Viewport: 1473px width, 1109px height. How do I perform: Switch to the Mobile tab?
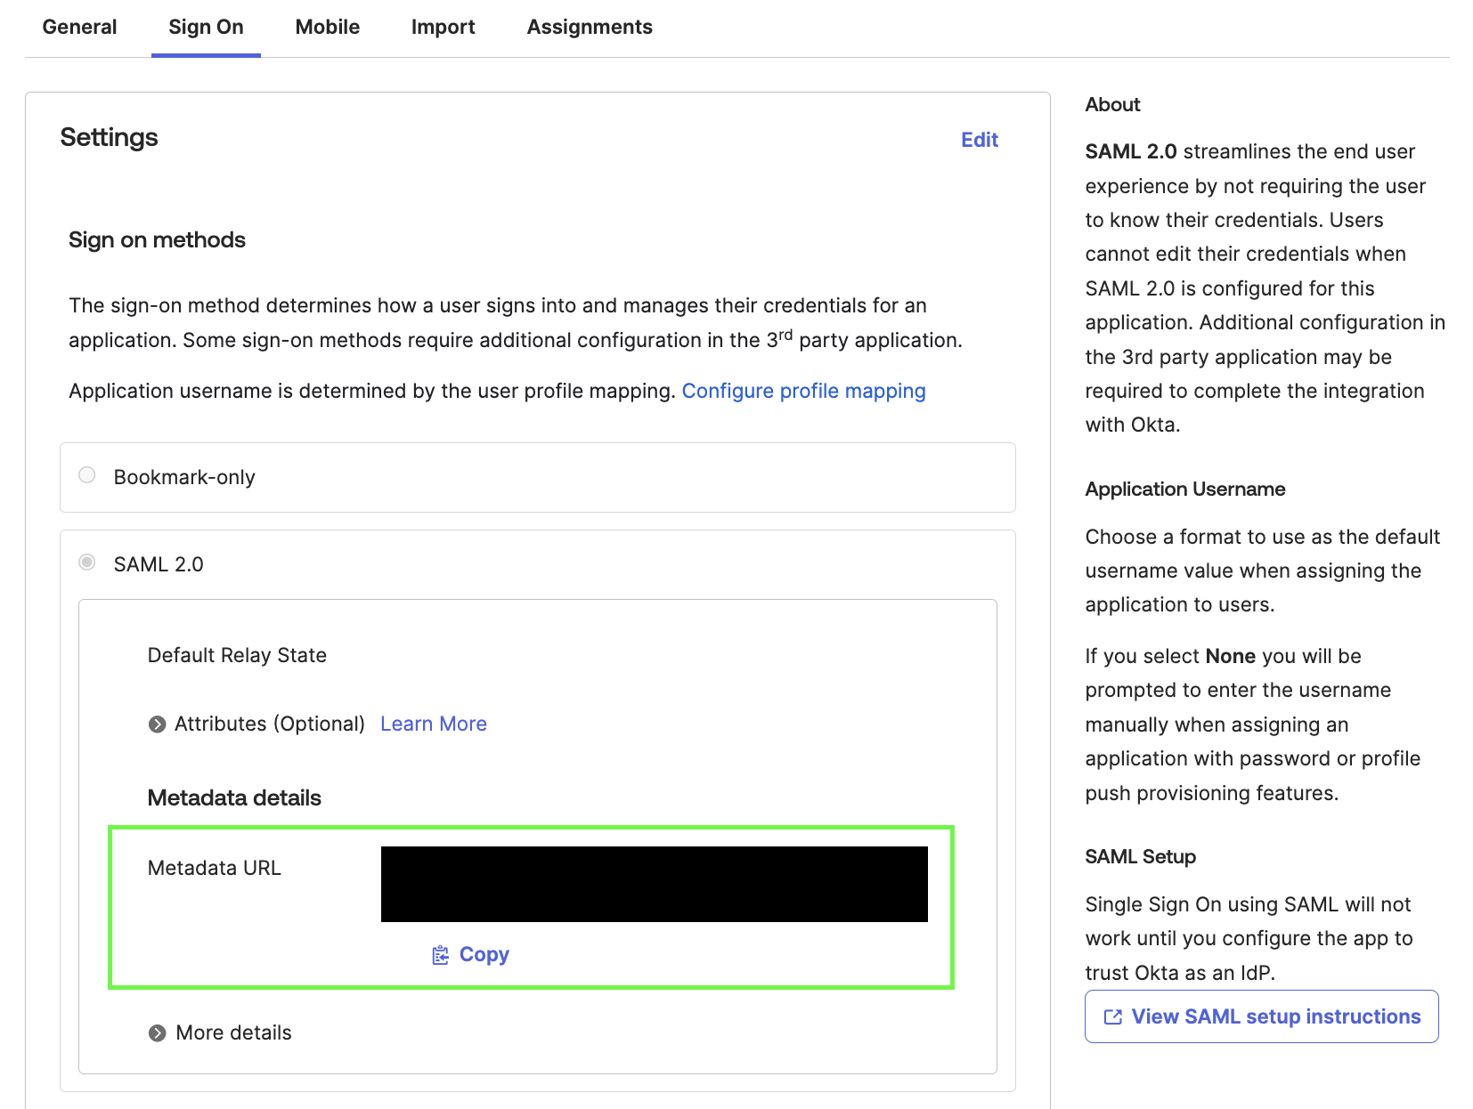(x=327, y=27)
